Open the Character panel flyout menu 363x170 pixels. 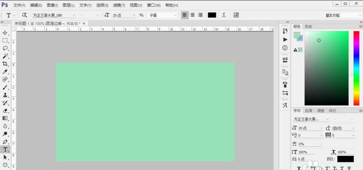(x=360, y=111)
